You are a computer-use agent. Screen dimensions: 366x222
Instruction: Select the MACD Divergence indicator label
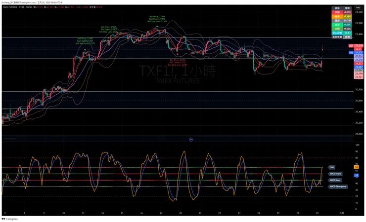[x=338, y=186]
